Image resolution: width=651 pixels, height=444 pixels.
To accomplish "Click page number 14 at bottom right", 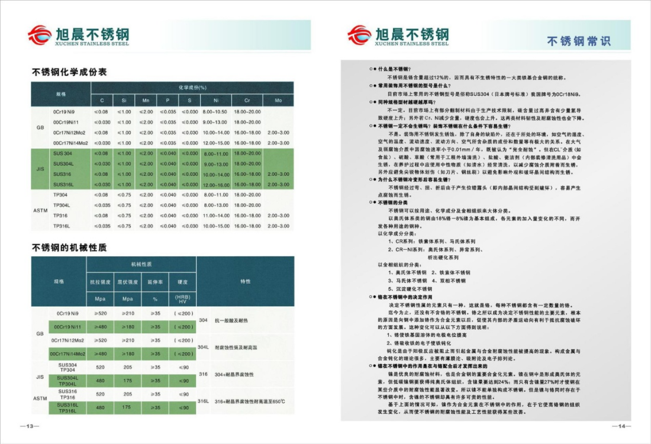I will 621,426.
